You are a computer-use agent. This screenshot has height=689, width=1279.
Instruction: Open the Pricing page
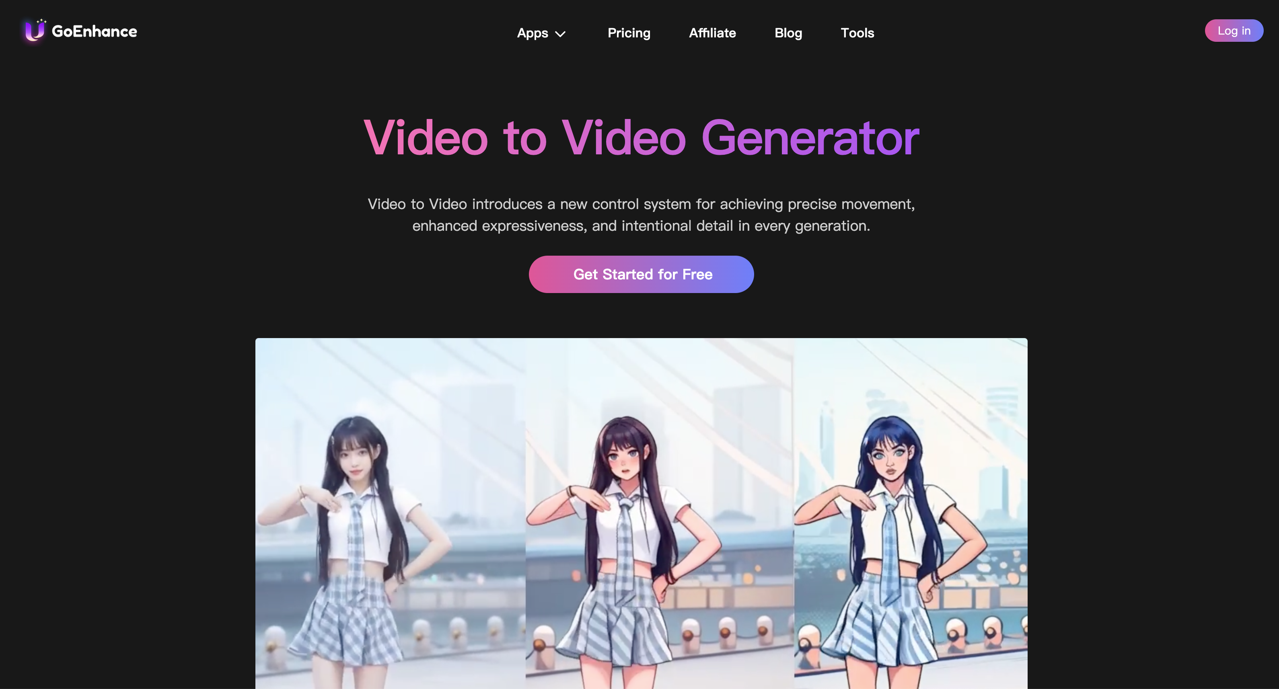[x=629, y=32]
